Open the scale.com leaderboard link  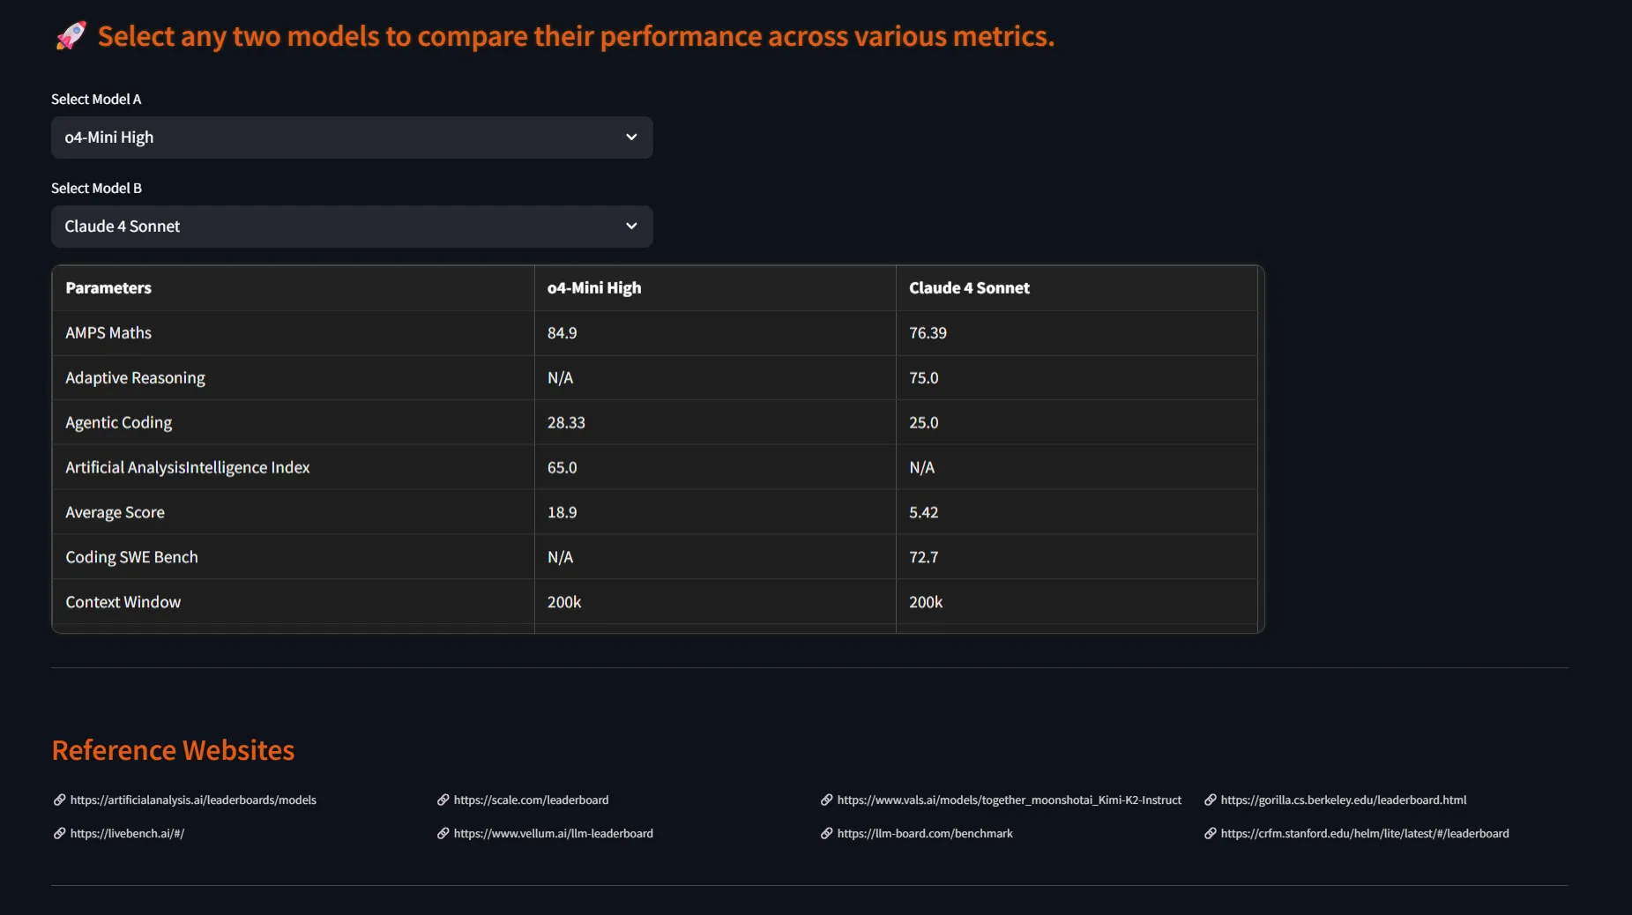[531, 800]
